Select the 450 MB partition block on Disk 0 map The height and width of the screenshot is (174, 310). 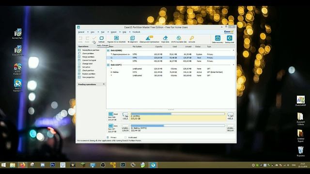click(x=231, y=116)
